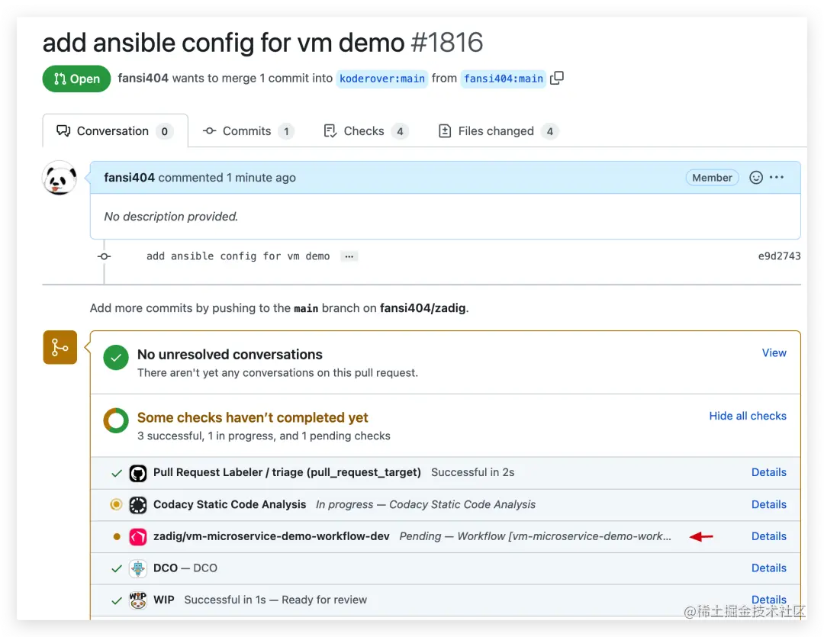
Task: Open commit 'add ansible config for vm demo'
Action: [238, 256]
